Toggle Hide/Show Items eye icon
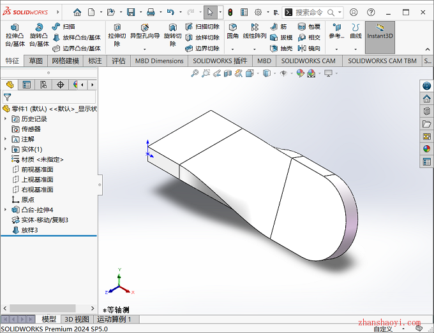The width and height of the screenshot is (434, 333). pyautogui.click(x=283, y=73)
